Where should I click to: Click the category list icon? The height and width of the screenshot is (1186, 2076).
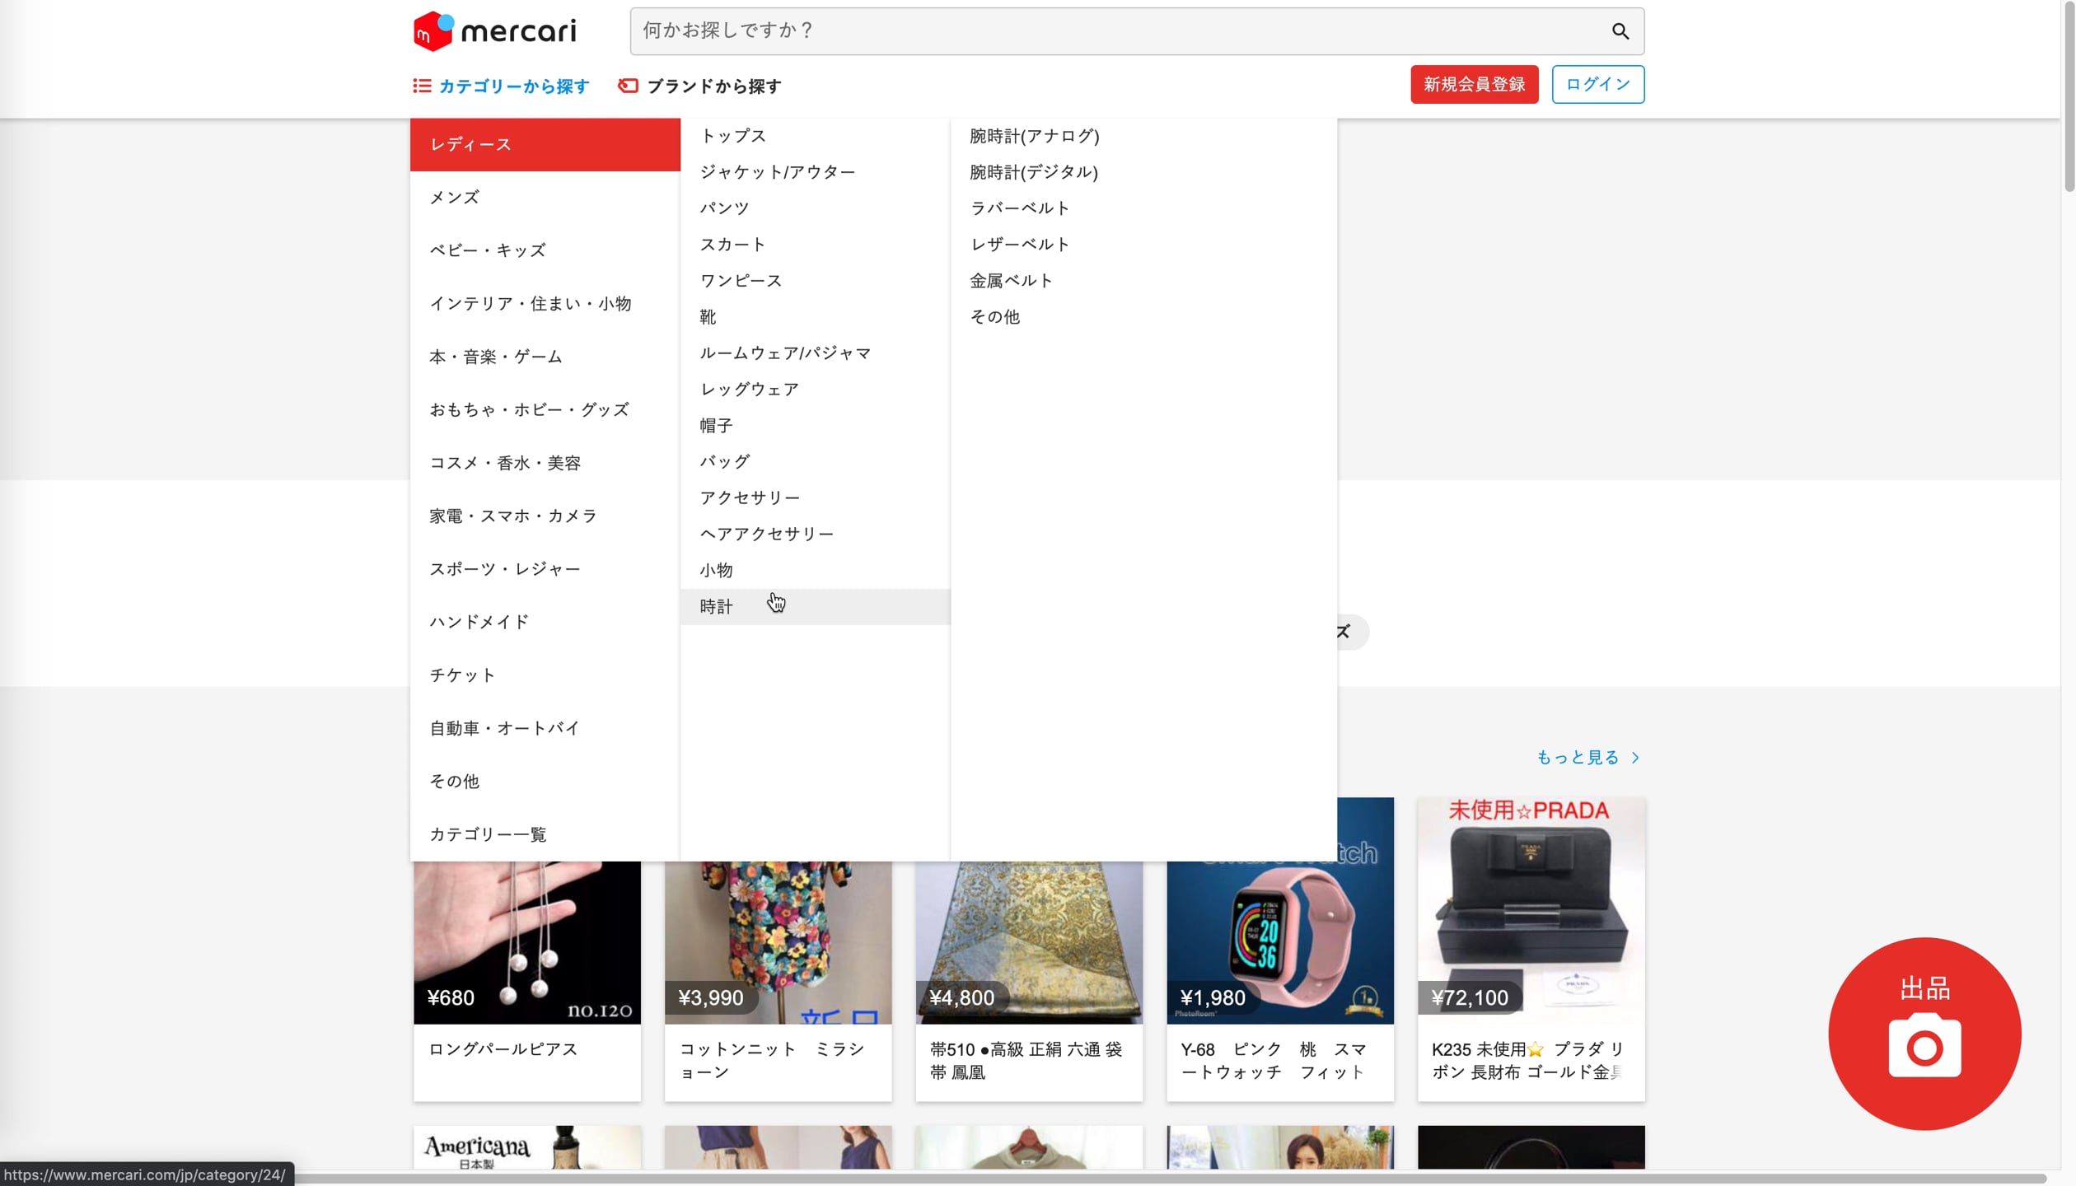point(422,86)
